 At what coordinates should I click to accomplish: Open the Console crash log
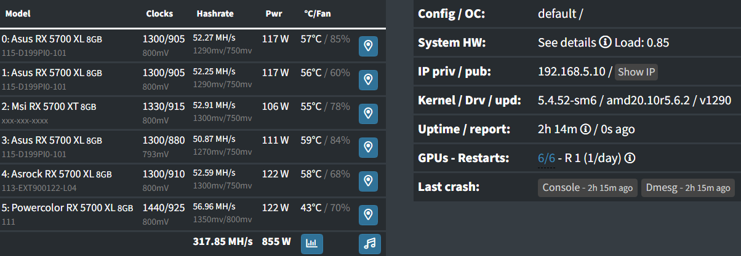tap(588, 188)
